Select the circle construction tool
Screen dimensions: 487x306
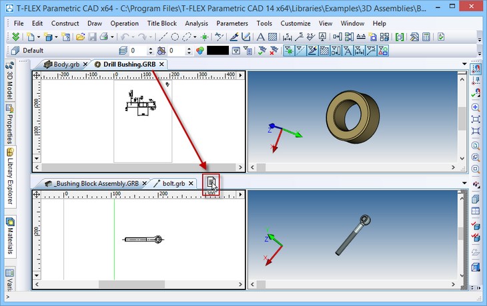(175, 37)
